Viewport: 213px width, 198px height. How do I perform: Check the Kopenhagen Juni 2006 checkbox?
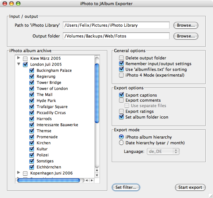[25, 173]
